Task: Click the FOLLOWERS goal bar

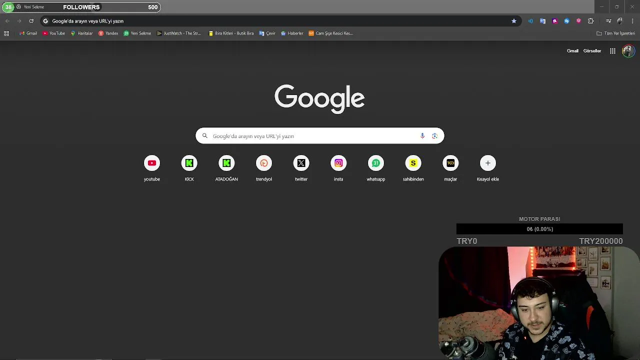Action: click(x=81, y=7)
